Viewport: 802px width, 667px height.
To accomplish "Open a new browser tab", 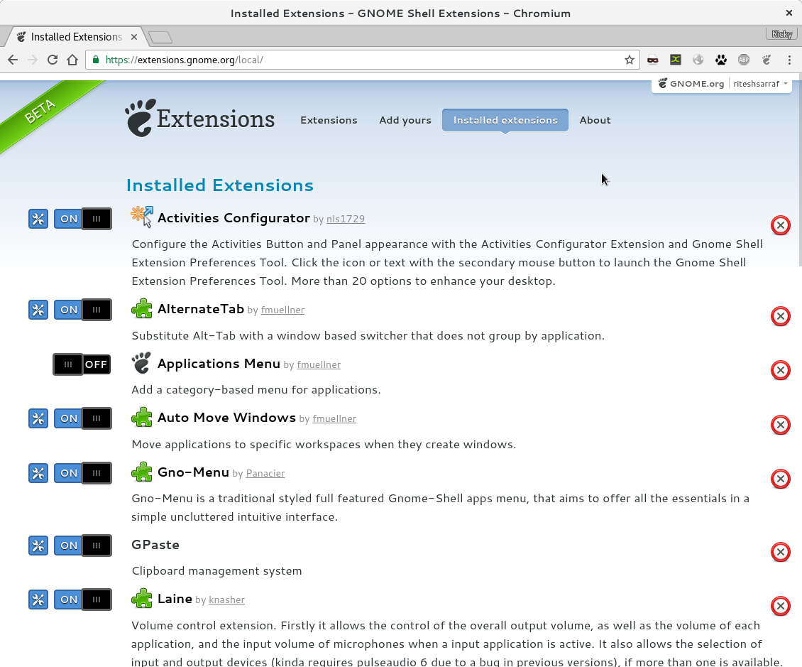I will (x=160, y=38).
